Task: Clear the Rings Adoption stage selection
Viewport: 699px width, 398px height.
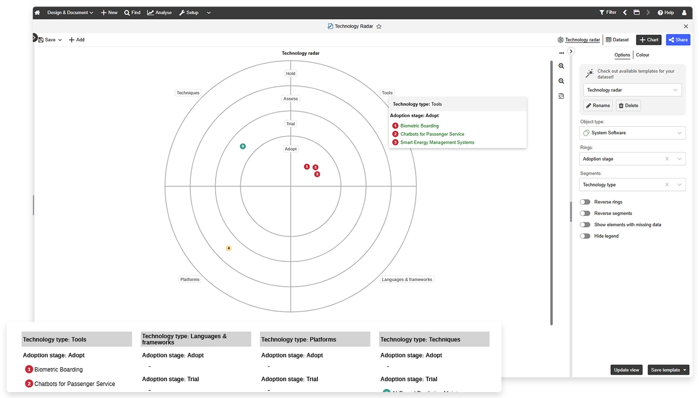Action: pyautogui.click(x=667, y=159)
